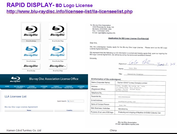Image resolution: width=177 pixels, height=134 pixels.
Task: Click the Blu-ray Disc Logo License Agreement heading
Action: 21,107
